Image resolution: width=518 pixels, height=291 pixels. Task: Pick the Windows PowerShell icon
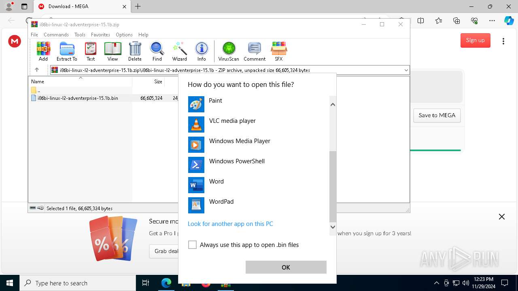pos(196,165)
